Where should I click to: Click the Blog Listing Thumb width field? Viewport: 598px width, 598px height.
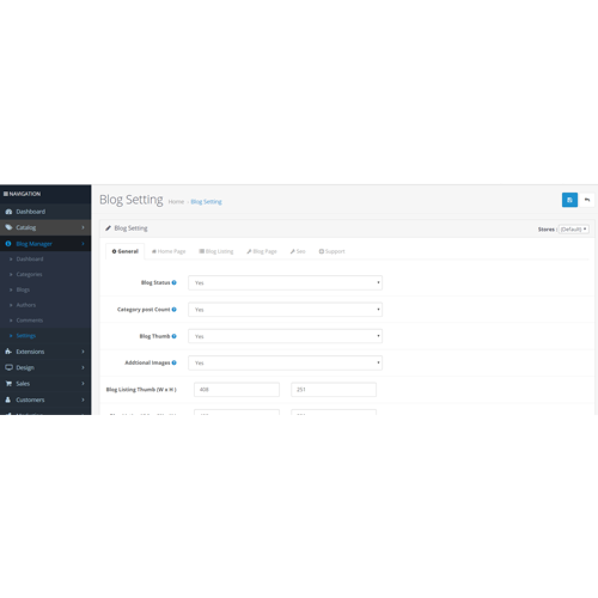pos(236,389)
